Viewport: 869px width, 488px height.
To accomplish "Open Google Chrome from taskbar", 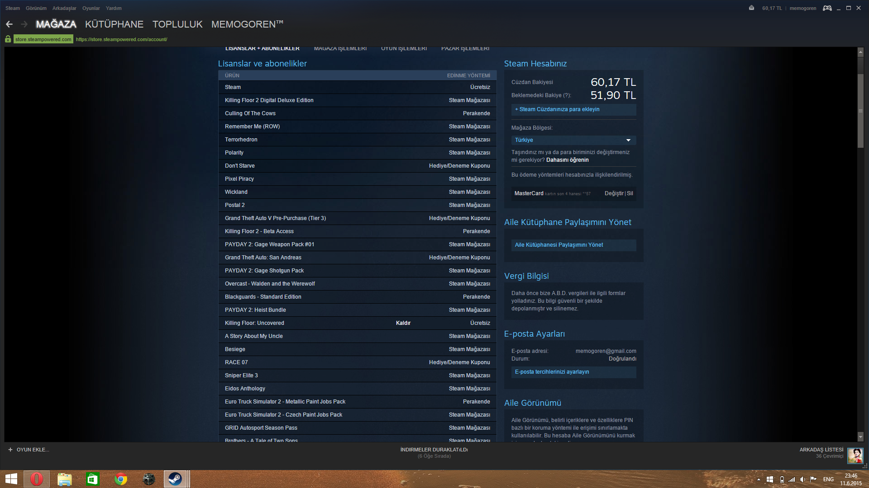I will (121, 479).
